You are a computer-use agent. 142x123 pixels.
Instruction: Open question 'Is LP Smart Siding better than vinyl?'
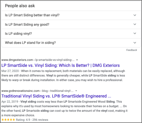coord(71,15)
